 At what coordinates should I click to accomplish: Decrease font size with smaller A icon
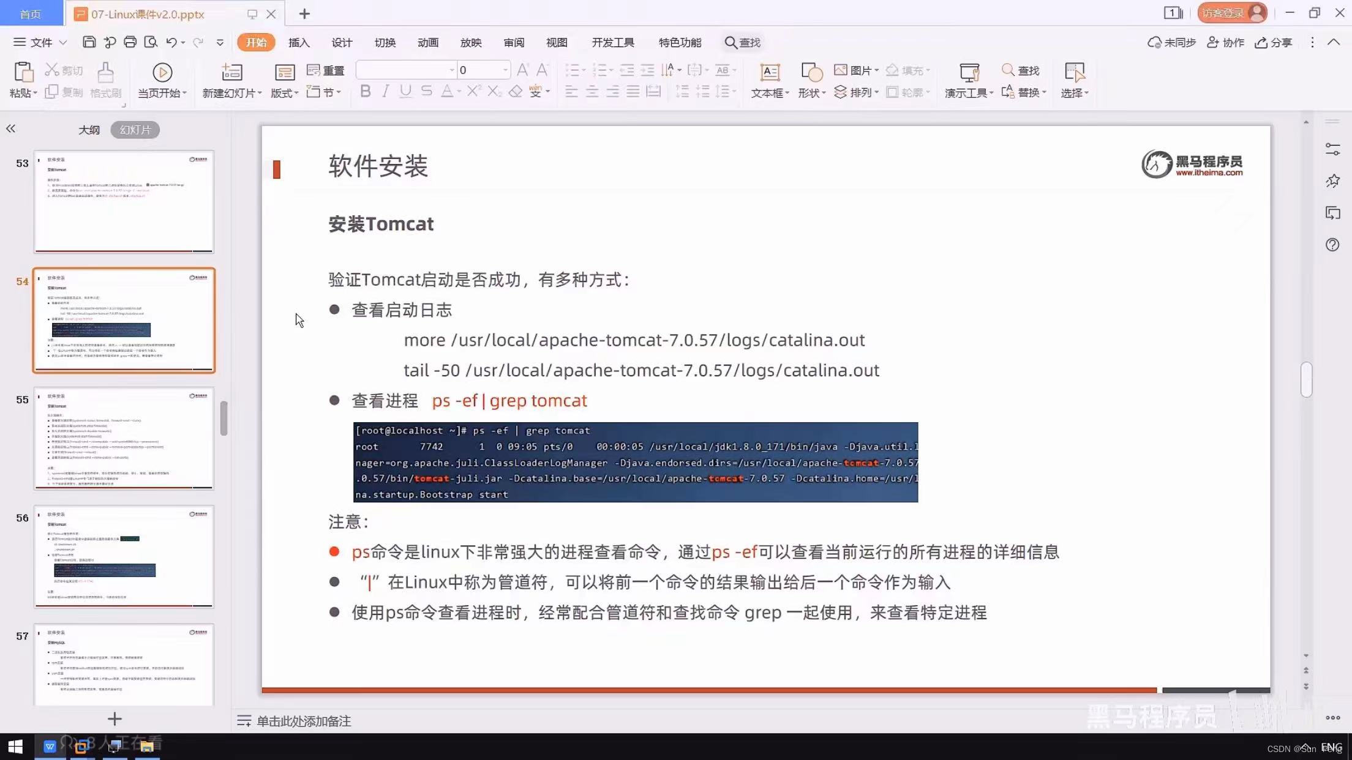point(542,70)
